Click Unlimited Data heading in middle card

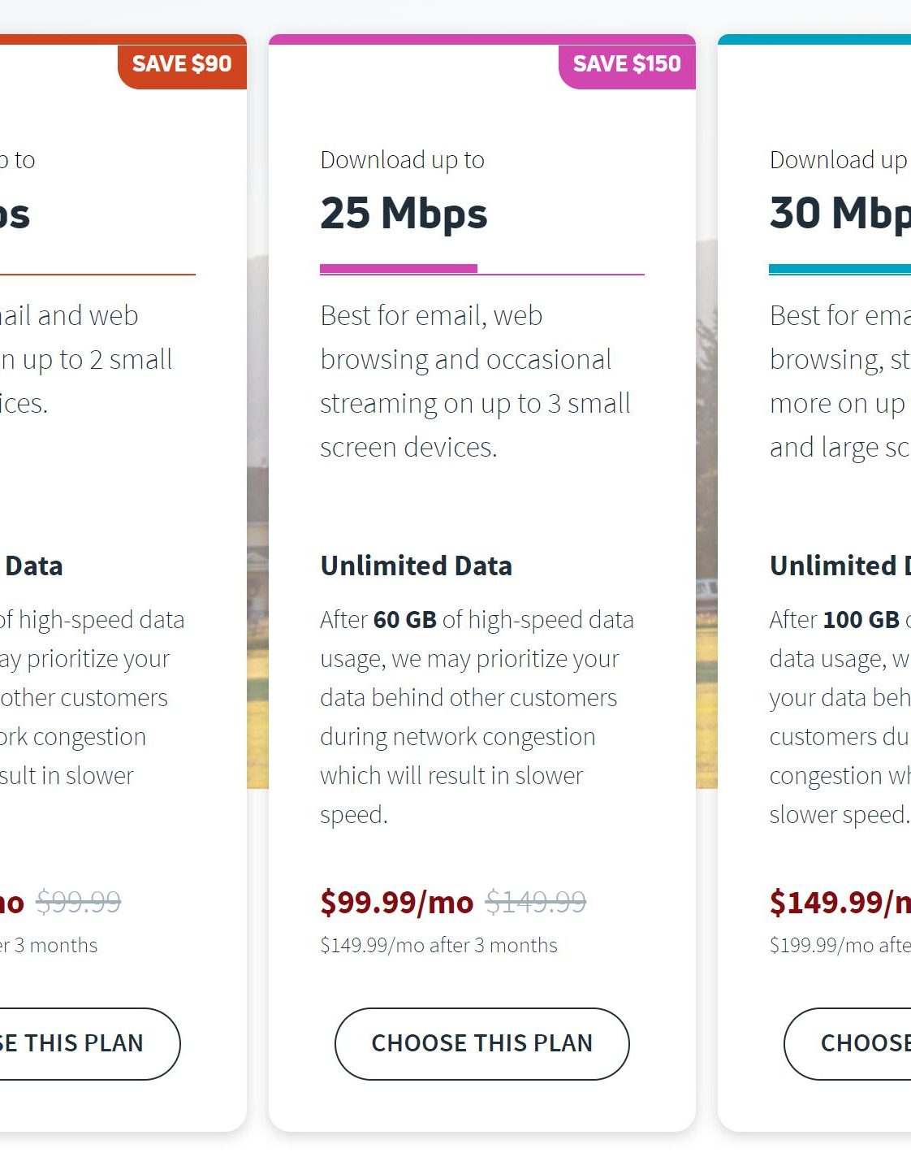tap(417, 565)
